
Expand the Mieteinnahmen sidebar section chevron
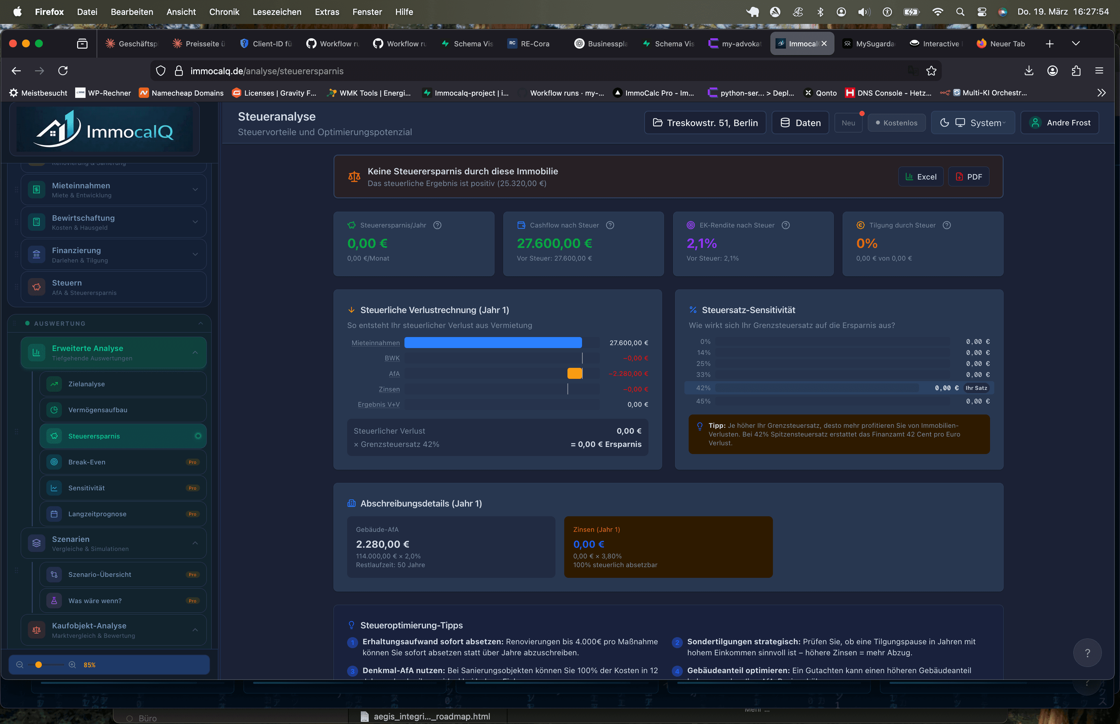coord(195,190)
